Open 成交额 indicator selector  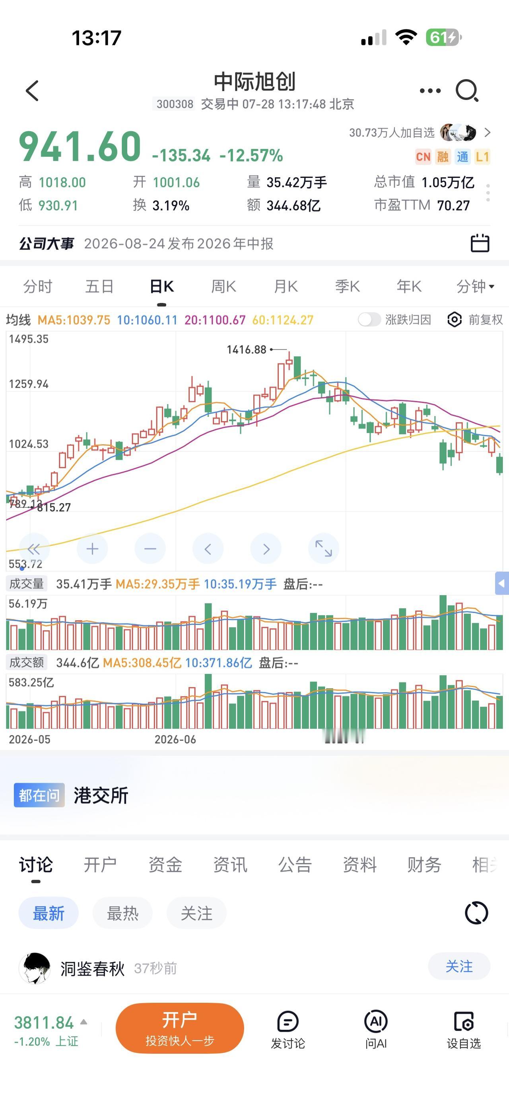coord(27,662)
